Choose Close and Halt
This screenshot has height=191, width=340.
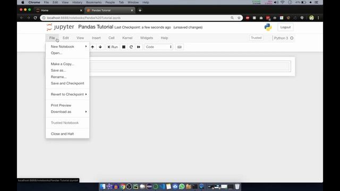(x=67, y=134)
